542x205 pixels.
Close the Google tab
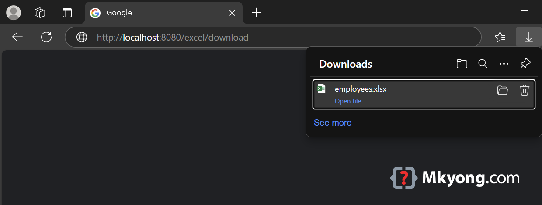click(x=233, y=13)
